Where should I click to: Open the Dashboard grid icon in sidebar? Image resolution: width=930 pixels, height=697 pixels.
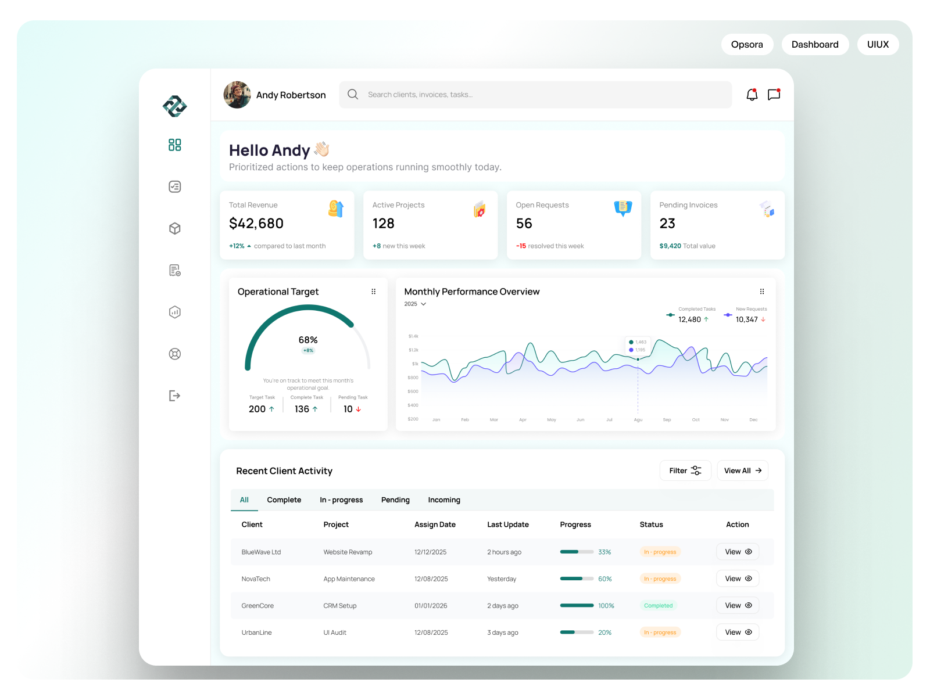[x=174, y=145]
